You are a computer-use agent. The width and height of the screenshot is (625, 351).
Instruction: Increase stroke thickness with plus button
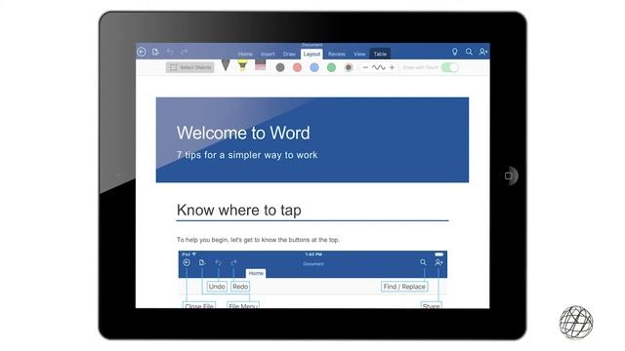[x=392, y=67]
